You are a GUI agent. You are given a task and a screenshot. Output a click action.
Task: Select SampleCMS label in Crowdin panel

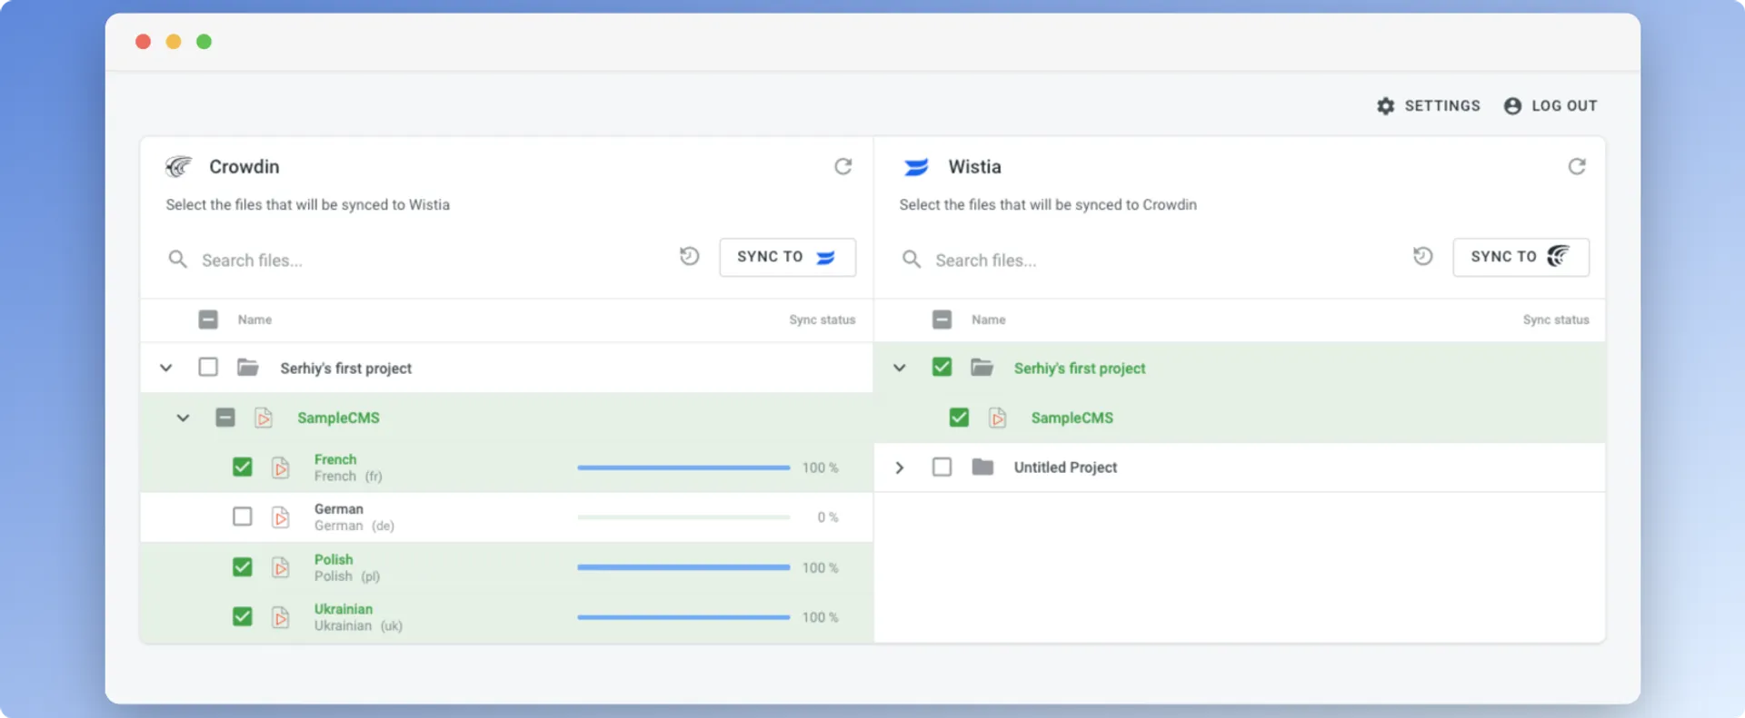pyautogui.click(x=338, y=418)
